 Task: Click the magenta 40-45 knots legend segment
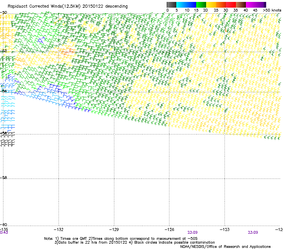251,5
